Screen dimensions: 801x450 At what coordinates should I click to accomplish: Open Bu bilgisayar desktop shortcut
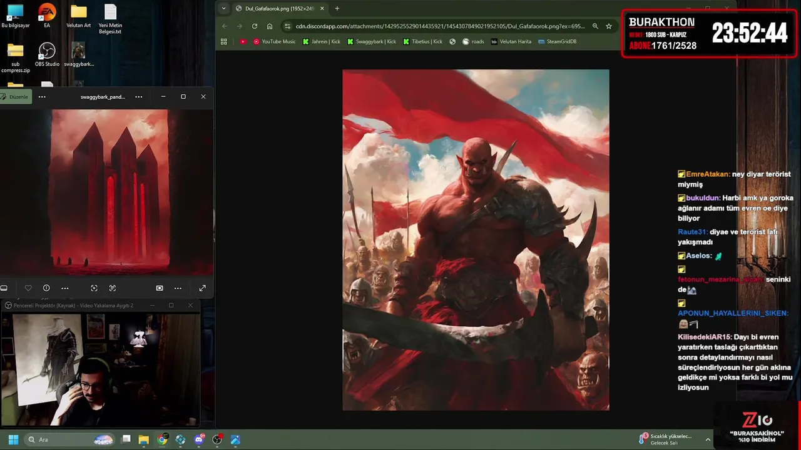[16, 16]
